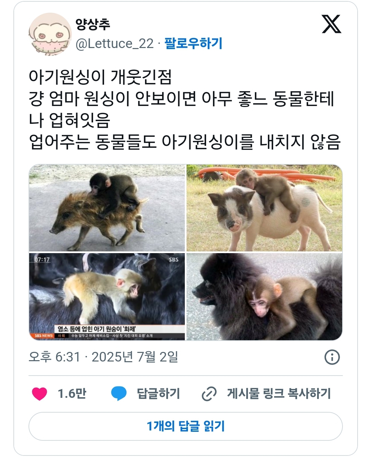Open the X logo icon
Viewport: 371px width, 462px height.
[x=331, y=24]
